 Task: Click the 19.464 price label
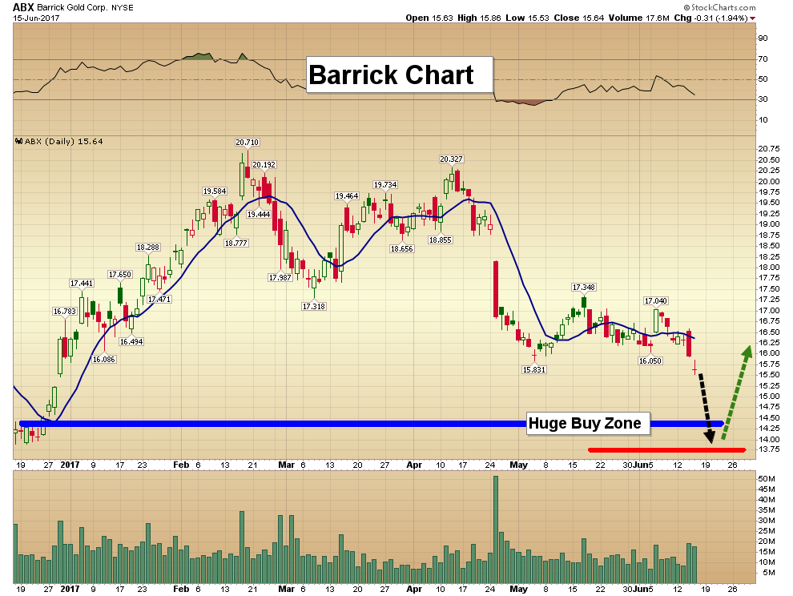[347, 196]
